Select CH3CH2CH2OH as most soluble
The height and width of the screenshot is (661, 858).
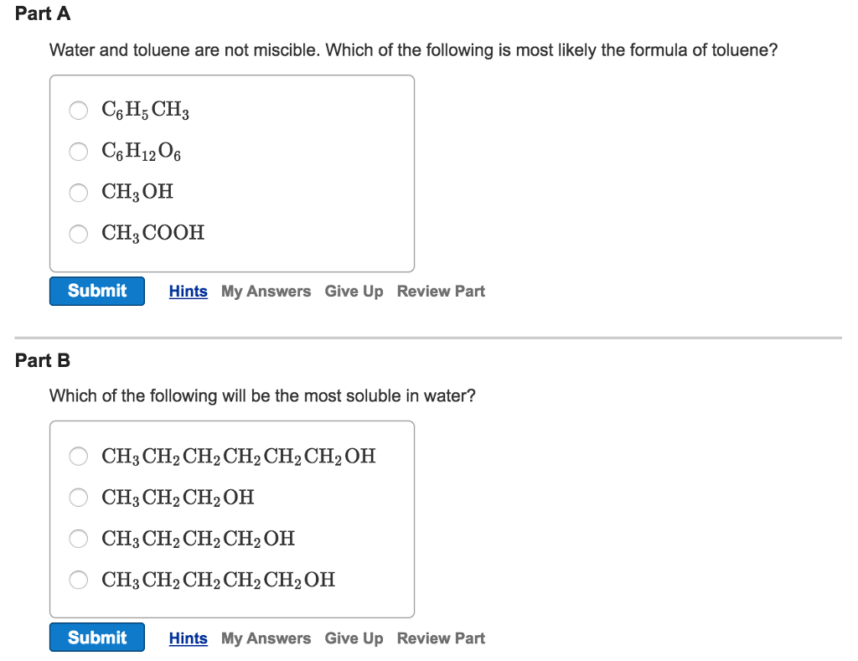78,498
